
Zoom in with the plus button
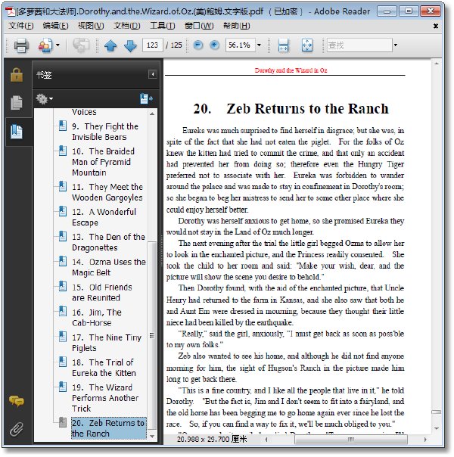click(x=214, y=45)
